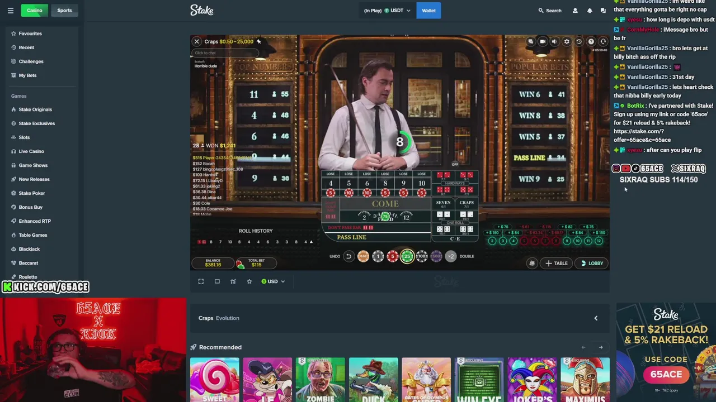The image size is (716, 402).
Task: Open the user profile icon
Action: point(575,10)
